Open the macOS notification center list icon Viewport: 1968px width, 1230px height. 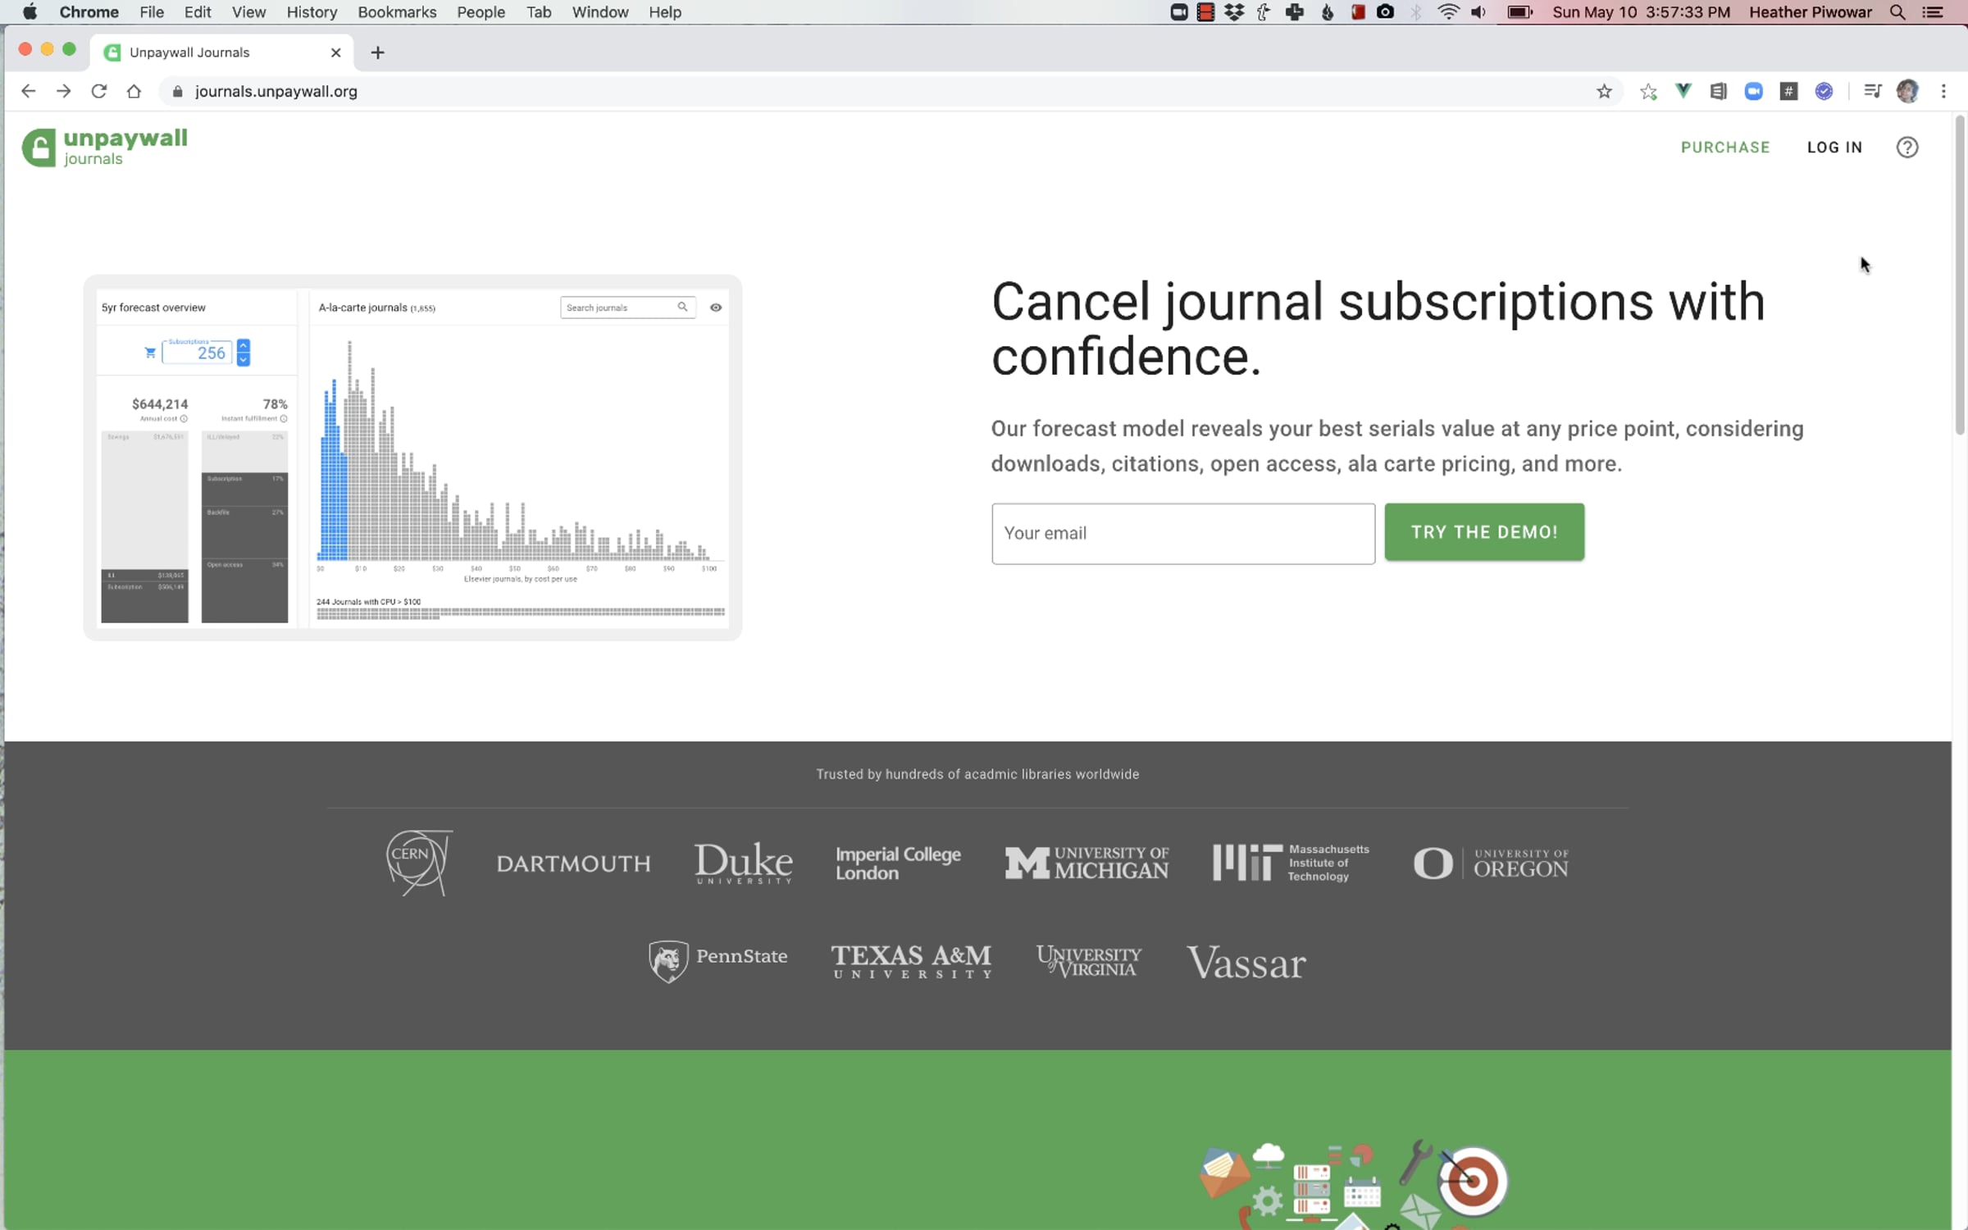(1933, 12)
